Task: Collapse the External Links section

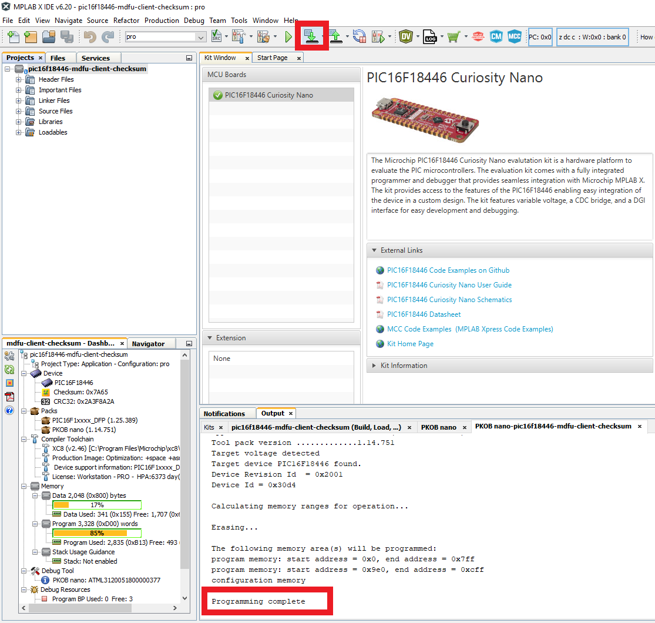Action: point(374,250)
